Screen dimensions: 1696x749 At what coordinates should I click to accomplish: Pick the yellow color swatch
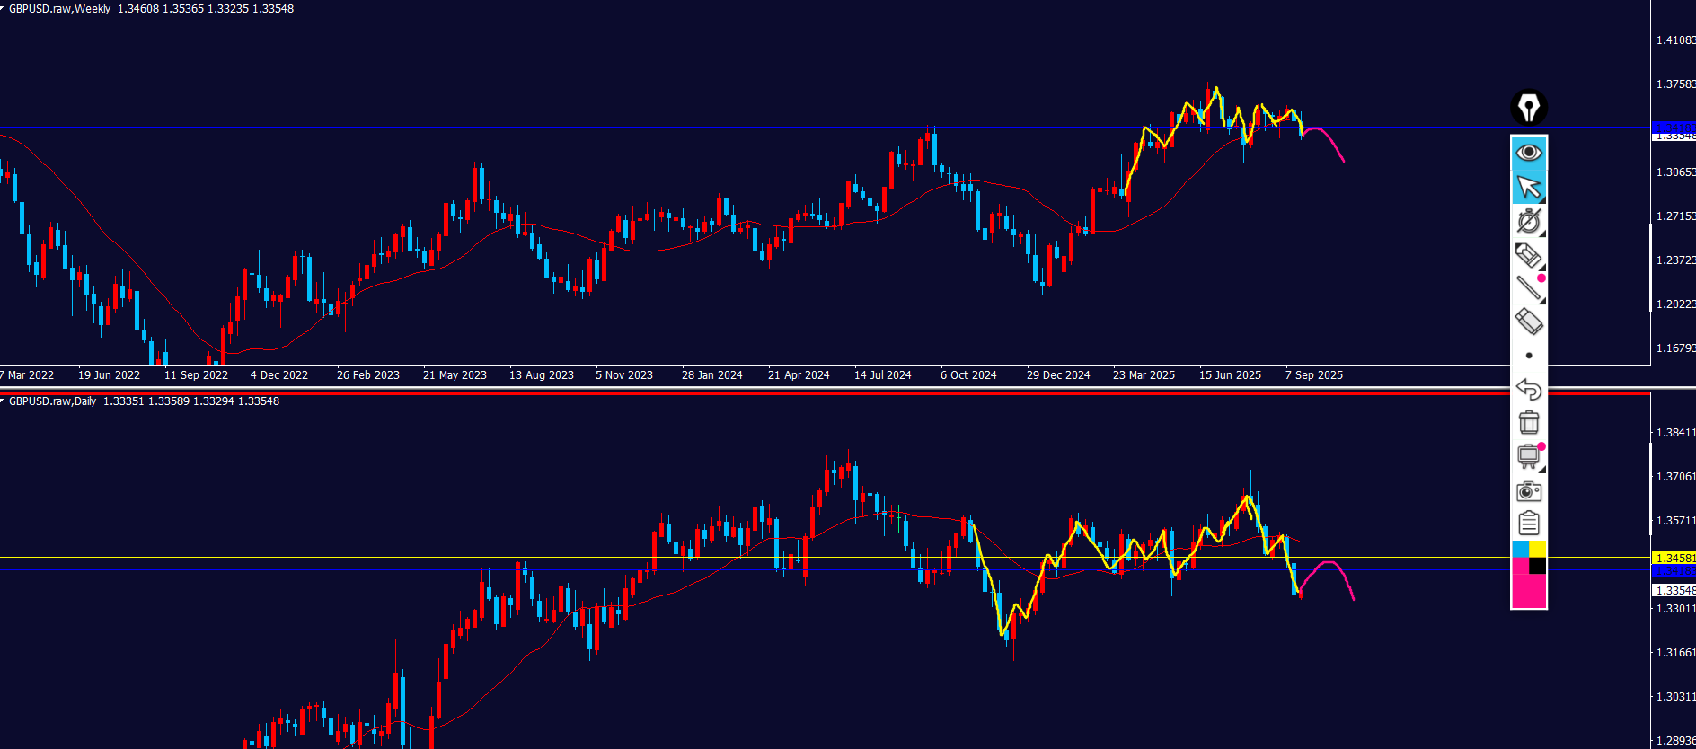(x=1538, y=549)
